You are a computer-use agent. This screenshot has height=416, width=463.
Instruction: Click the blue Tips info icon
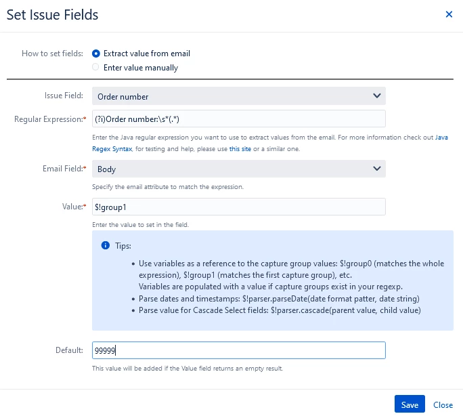[106, 245]
